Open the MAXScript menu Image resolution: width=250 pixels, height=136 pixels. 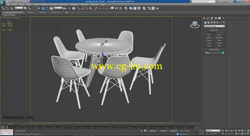95,5
